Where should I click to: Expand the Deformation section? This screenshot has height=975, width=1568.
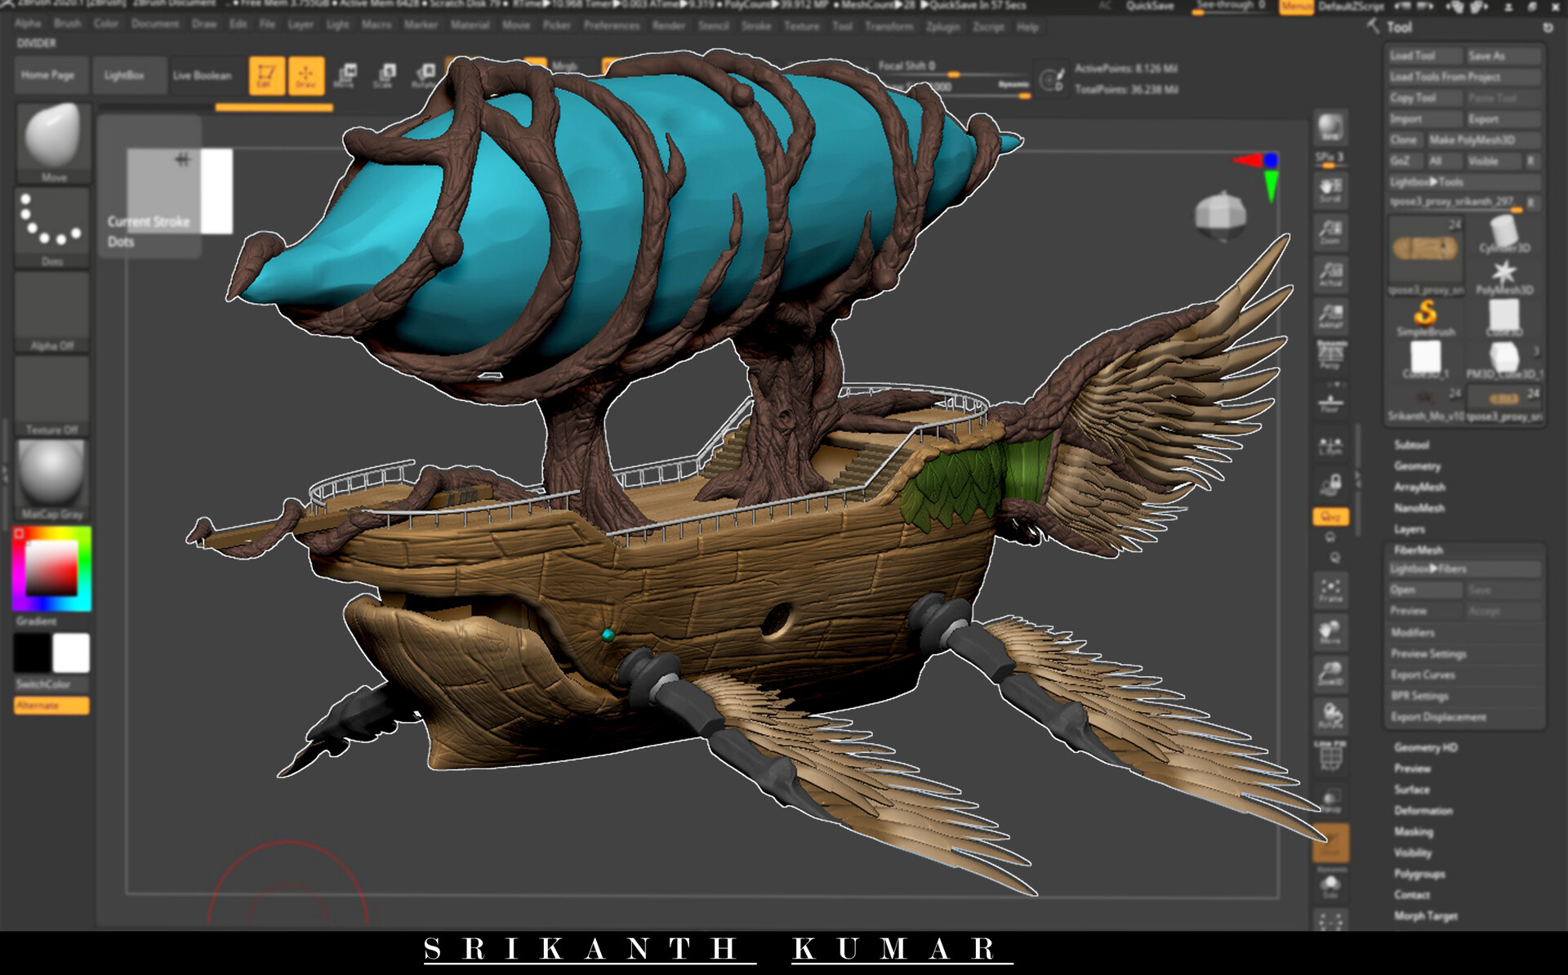coord(1423,811)
